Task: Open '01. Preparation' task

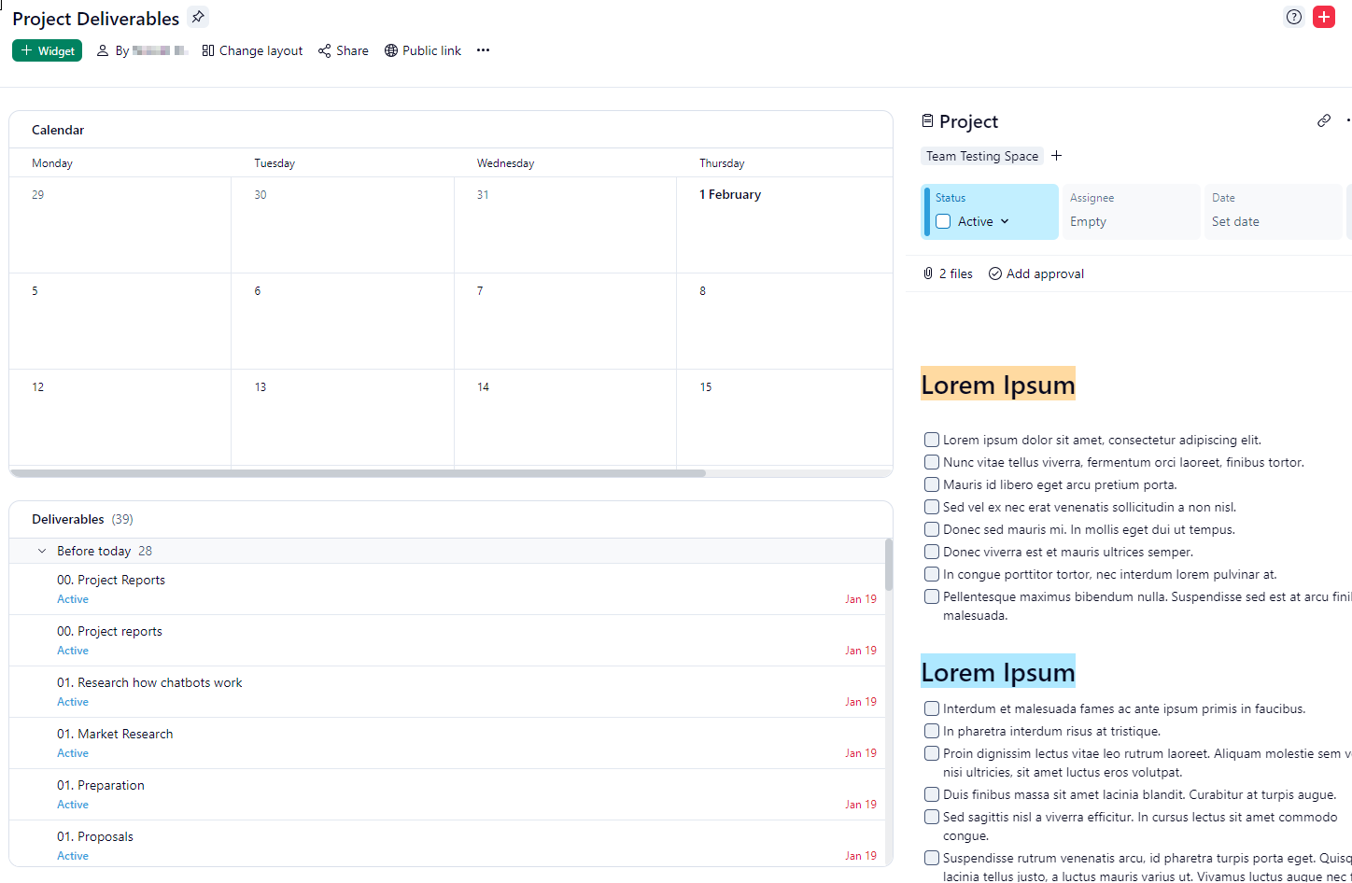Action: 447,794
